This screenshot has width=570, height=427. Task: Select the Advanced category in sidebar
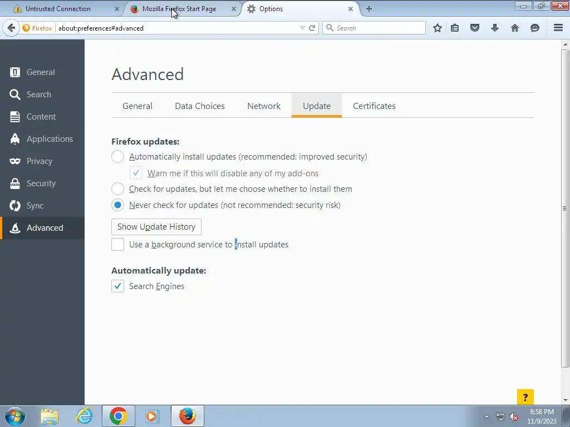[x=42, y=227]
